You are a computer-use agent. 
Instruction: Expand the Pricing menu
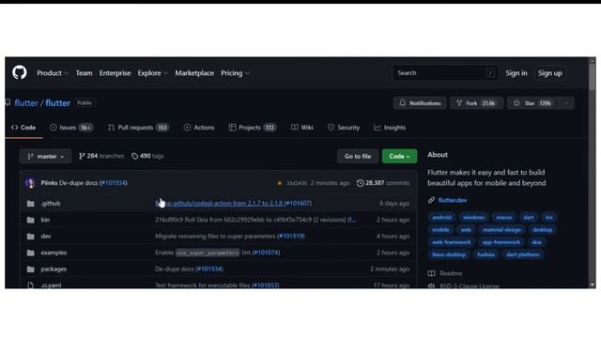pyautogui.click(x=235, y=73)
